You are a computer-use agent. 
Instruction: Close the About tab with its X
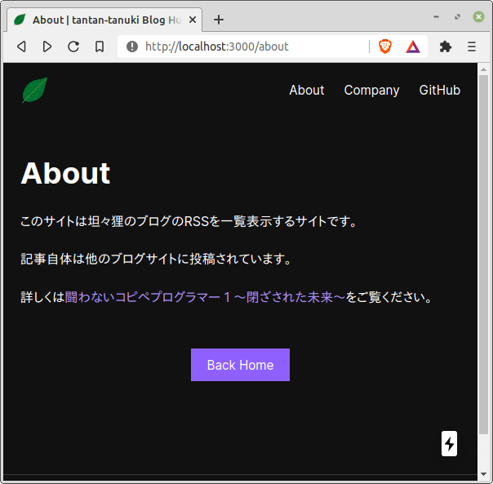coord(193,20)
